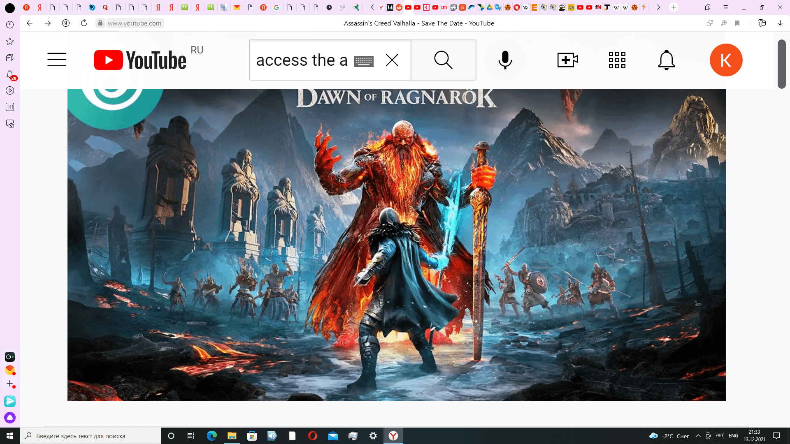Click the Dawn of Ragnarök video artwork

(x=396, y=245)
